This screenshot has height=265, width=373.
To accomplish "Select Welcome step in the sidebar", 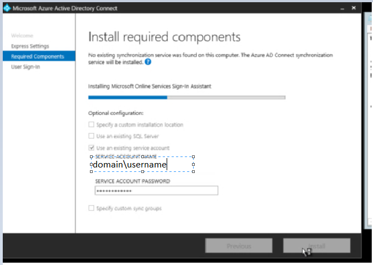I will click(x=22, y=36).
